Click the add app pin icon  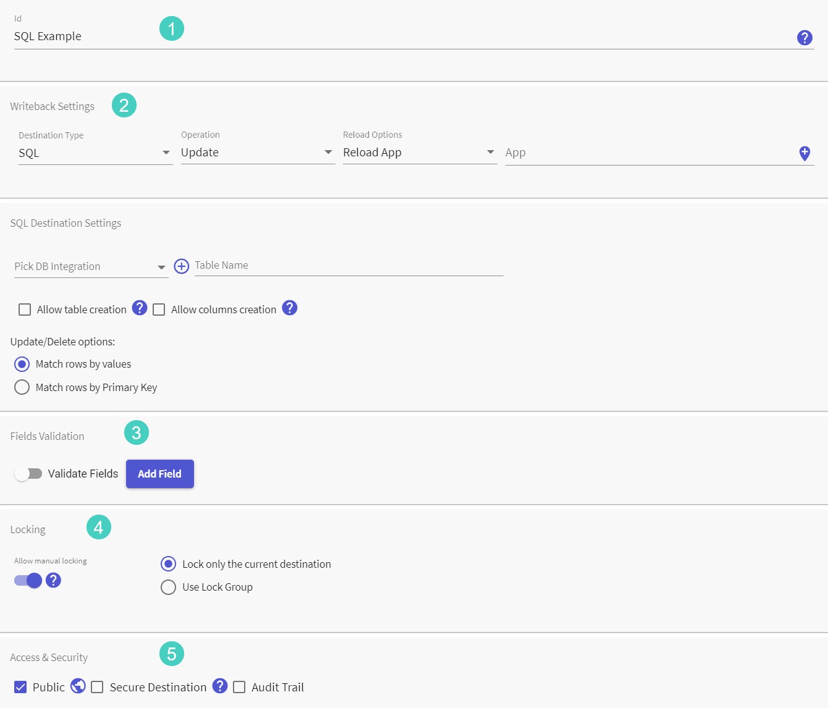[805, 153]
